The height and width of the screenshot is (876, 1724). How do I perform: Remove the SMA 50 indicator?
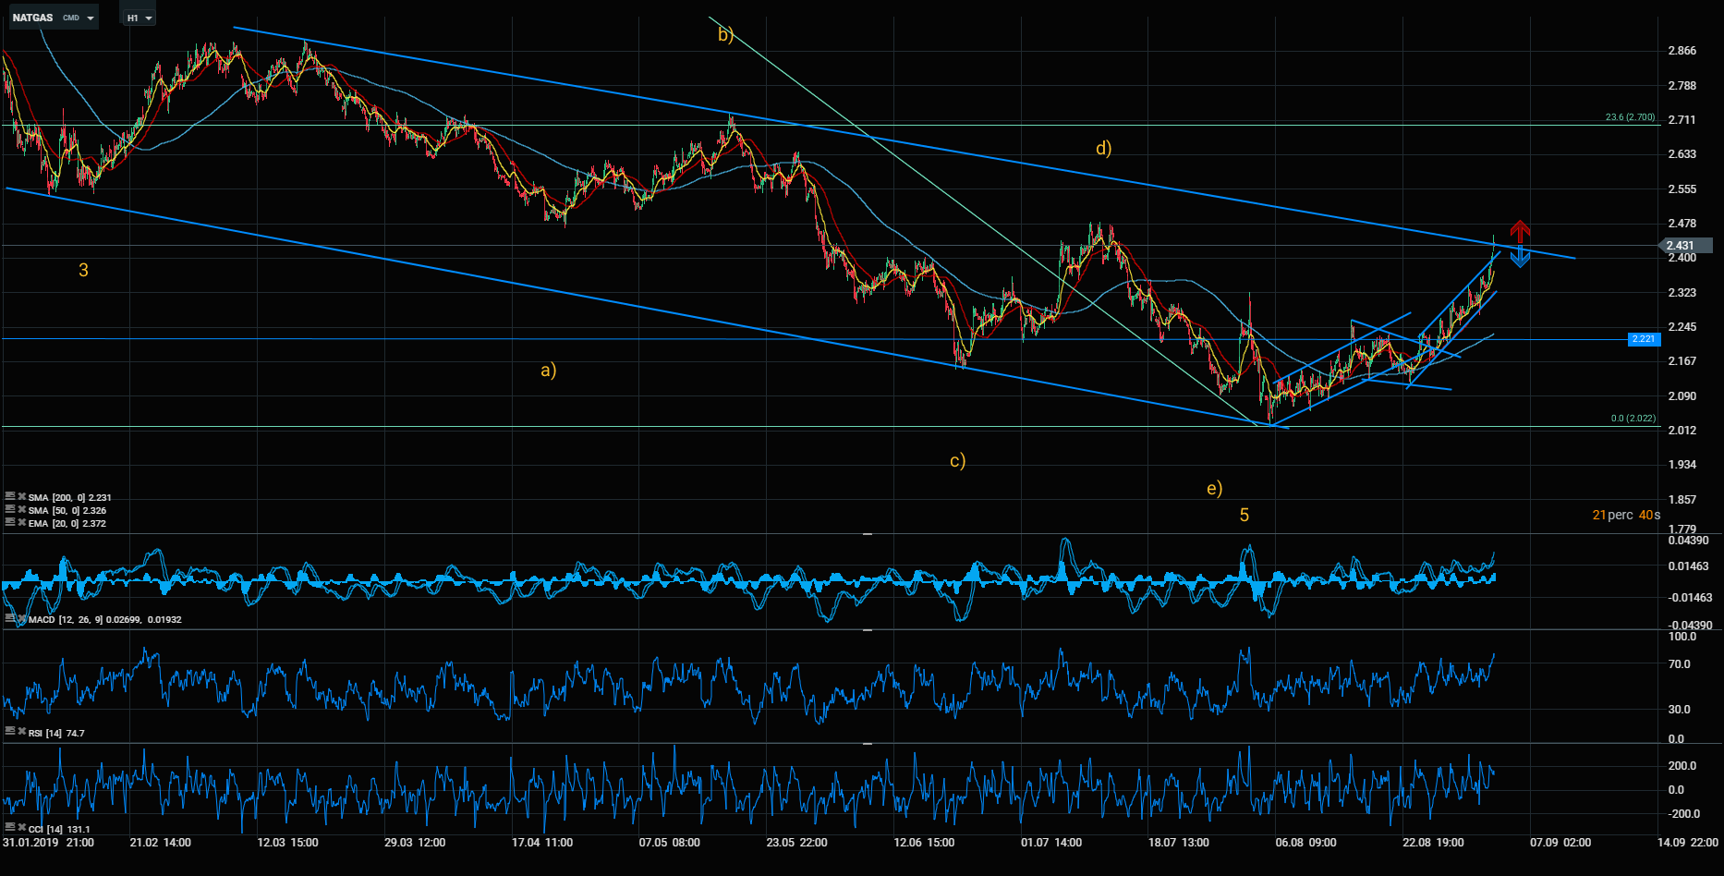click(x=21, y=510)
